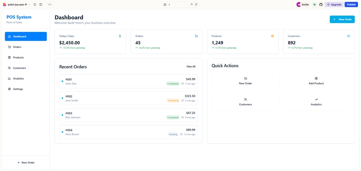Open Settings from the sidebar
Viewport: 361px width, 171px height.
click(18, 89)
